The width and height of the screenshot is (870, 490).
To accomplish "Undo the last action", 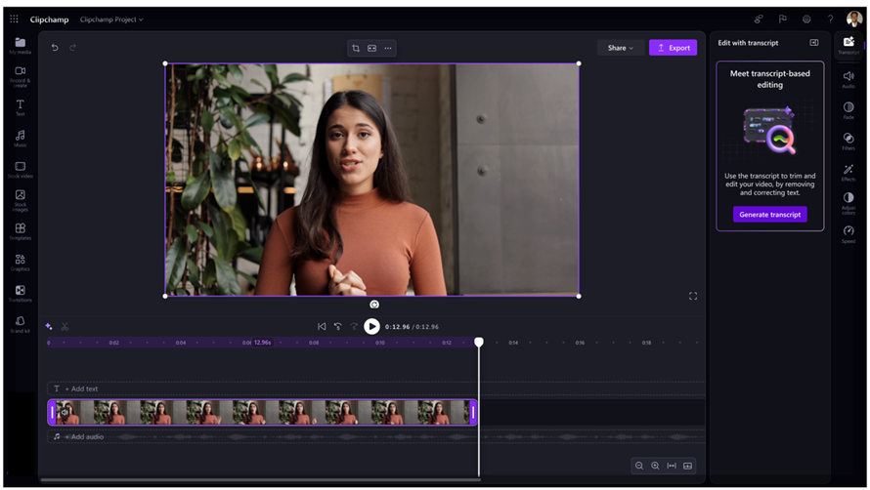I will point(55,48).
